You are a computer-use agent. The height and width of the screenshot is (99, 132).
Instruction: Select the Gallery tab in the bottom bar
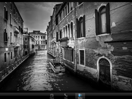coord(80,96)
